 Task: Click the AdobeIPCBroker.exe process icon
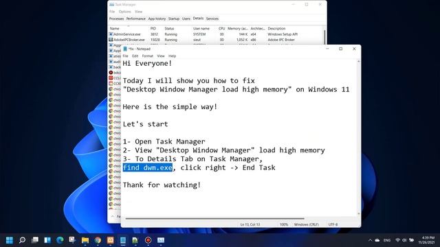(111, 40)
